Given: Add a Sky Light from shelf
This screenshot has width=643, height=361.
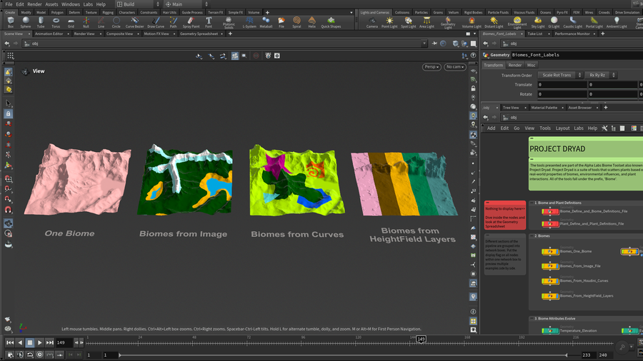Looking at the screenshot, I should pyautogui.click(x=538, y=21).
